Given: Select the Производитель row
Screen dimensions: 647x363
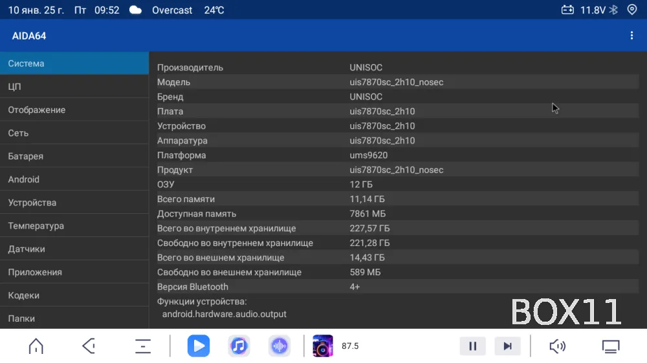Looking at the screenshot, I should click(398, 67).
